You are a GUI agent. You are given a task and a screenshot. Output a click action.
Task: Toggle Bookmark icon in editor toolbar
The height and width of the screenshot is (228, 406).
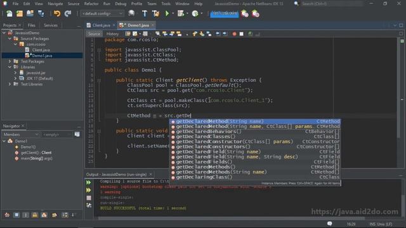coord(209,34)
